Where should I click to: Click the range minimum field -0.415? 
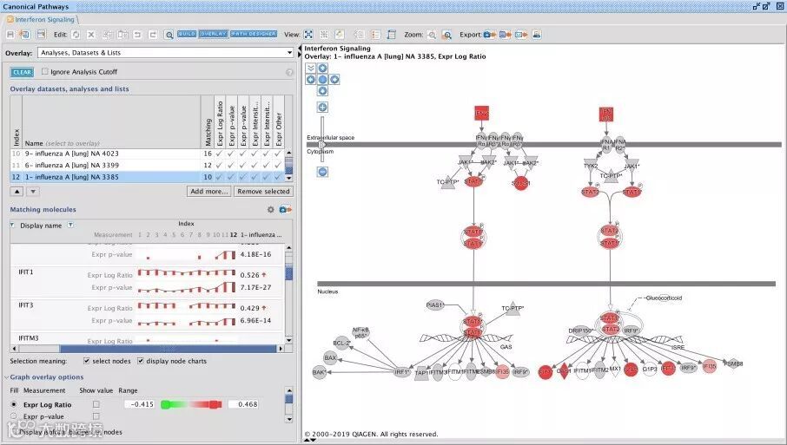pos(140,404)
